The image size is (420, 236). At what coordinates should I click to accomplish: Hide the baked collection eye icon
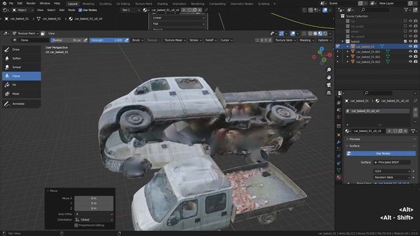coord(410,41)
